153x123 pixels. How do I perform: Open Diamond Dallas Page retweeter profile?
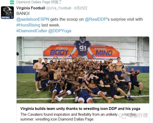pyautogui.click(x=33, y=2)
